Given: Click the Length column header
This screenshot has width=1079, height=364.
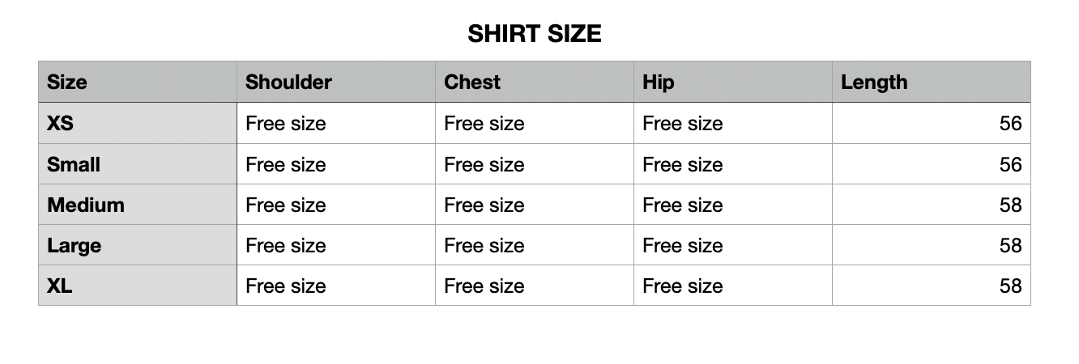Looking at the screenshot, I should coord(874,82).
